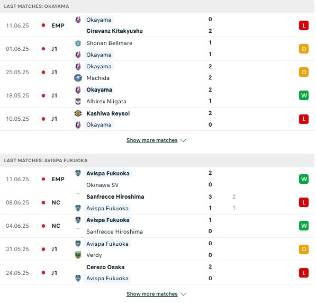Click the Last Matches: Avispa Fukuoka header
Viewport: 316px width, 303px height.
[x=46, y=161]
